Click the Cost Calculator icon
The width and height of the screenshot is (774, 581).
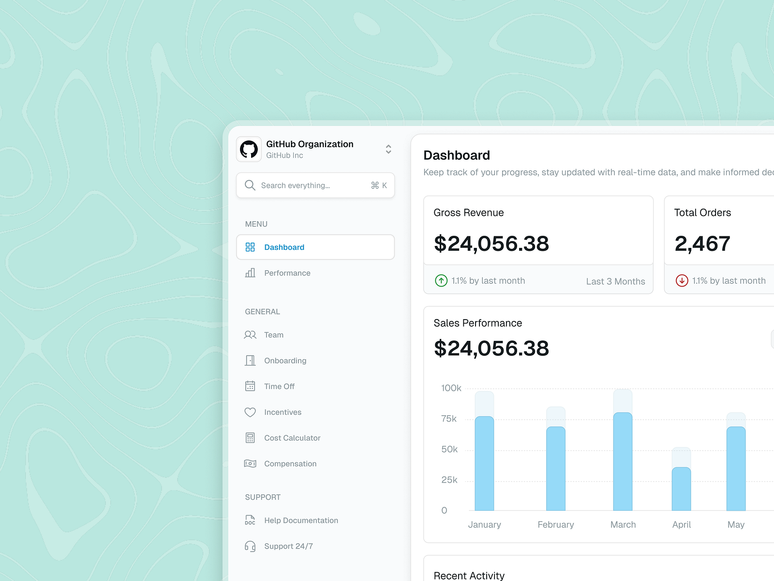click(250, 438)
